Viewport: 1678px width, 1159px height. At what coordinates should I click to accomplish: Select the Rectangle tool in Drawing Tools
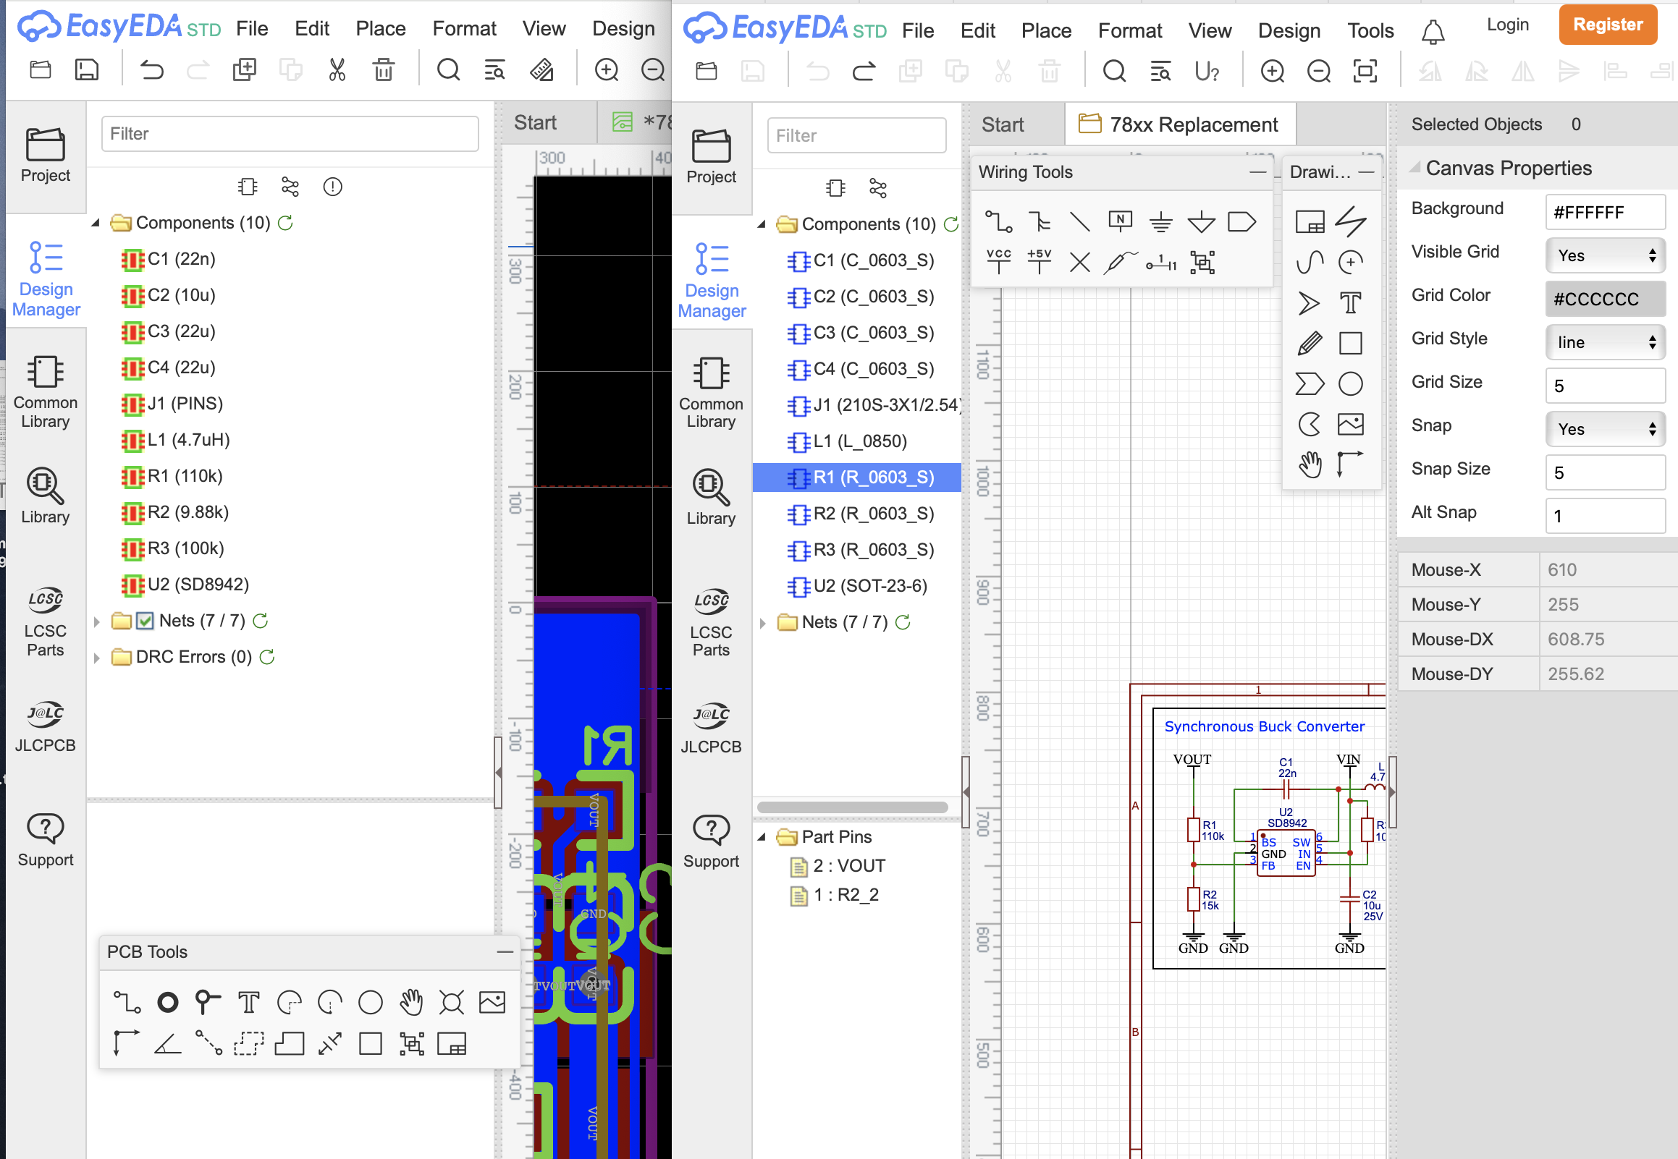click(1350, 343)
